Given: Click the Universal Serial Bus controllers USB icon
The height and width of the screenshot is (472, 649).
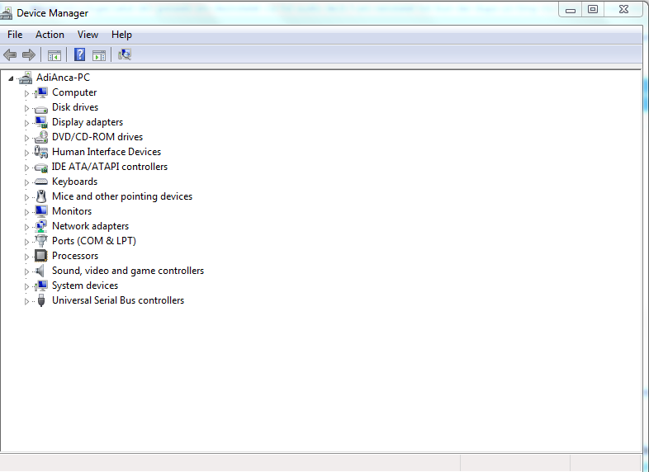Looking at the screenshot, I should tap(41, 300).
